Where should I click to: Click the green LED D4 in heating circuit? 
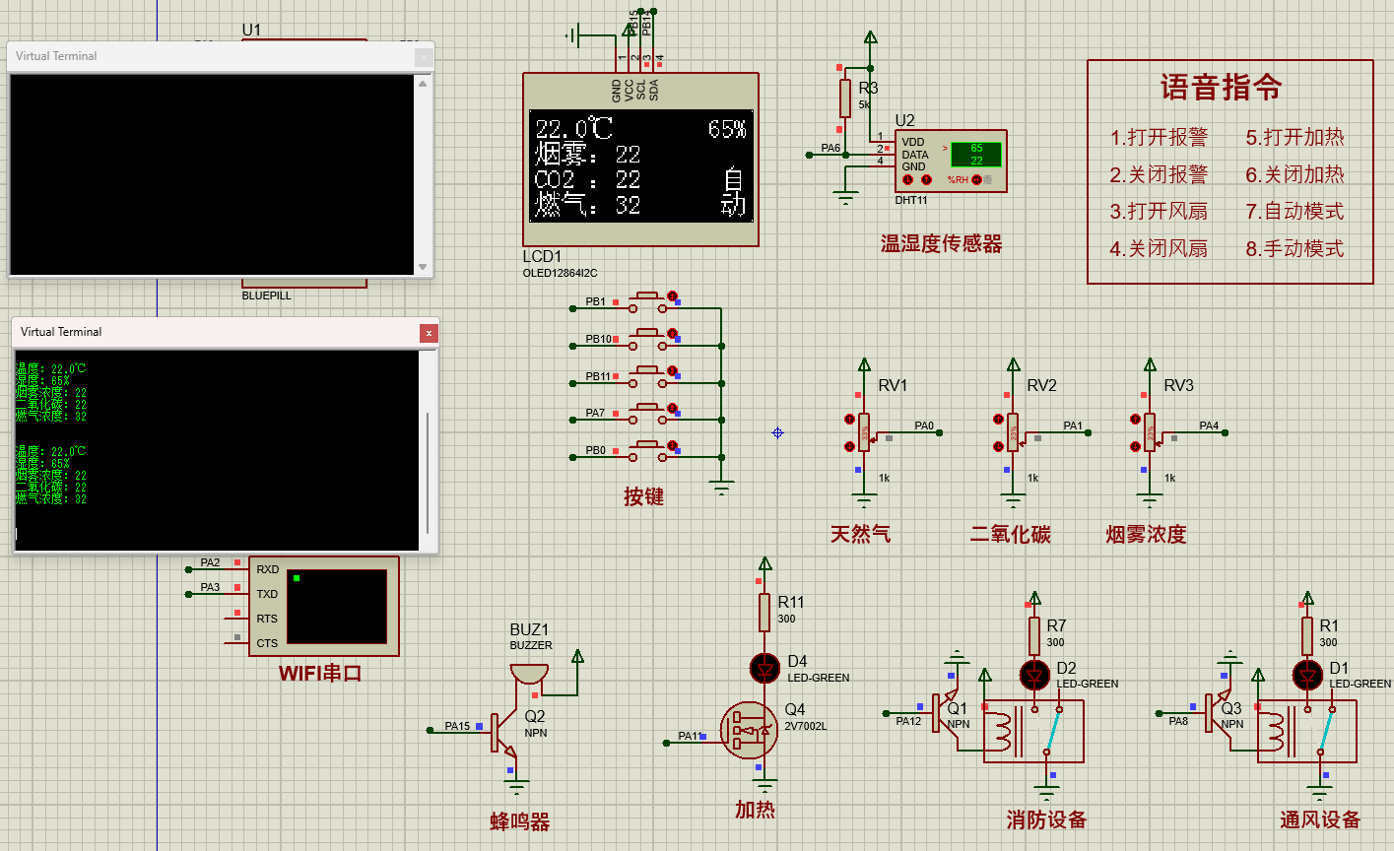pos(763,668)
